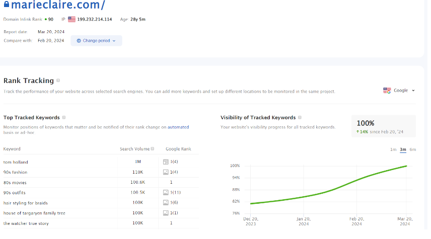Switch chart to 1m range
Viewport: 431px width, 239px height.
click(393, 150)
